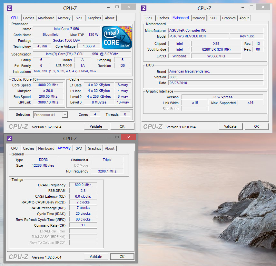276x266 pixels.
Task: Click Validate in the Mainboard window
Action: coord(231,126)
